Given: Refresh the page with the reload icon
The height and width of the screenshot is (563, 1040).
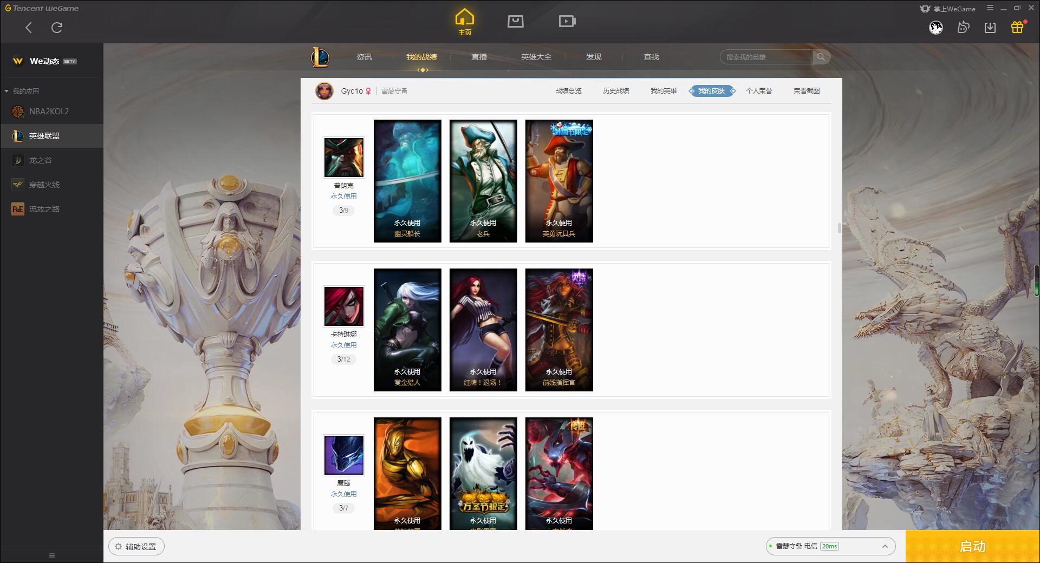Looking at the screenshot, I should click(x=57, y=28).
